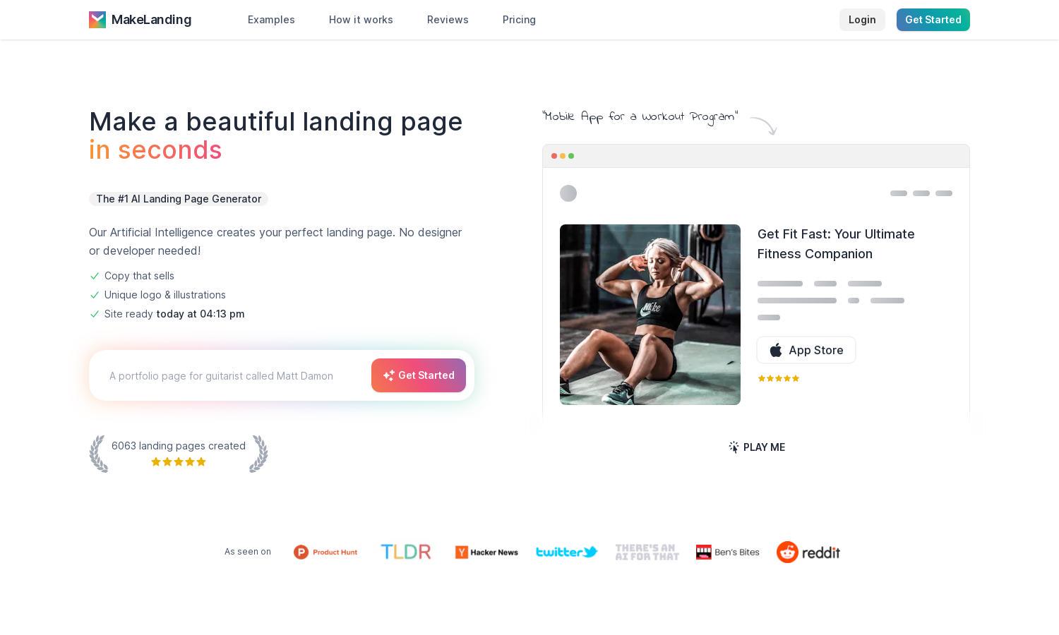Click the TLDR logo
1059x635 pixels.
[x=406, y=552]
